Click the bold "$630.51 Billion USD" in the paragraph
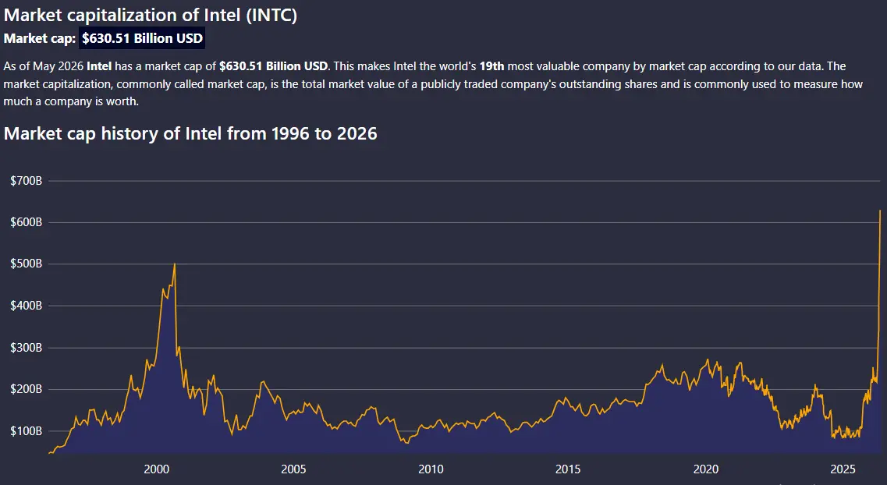Screen dimensions: 887x485 [x=273, y=66]
